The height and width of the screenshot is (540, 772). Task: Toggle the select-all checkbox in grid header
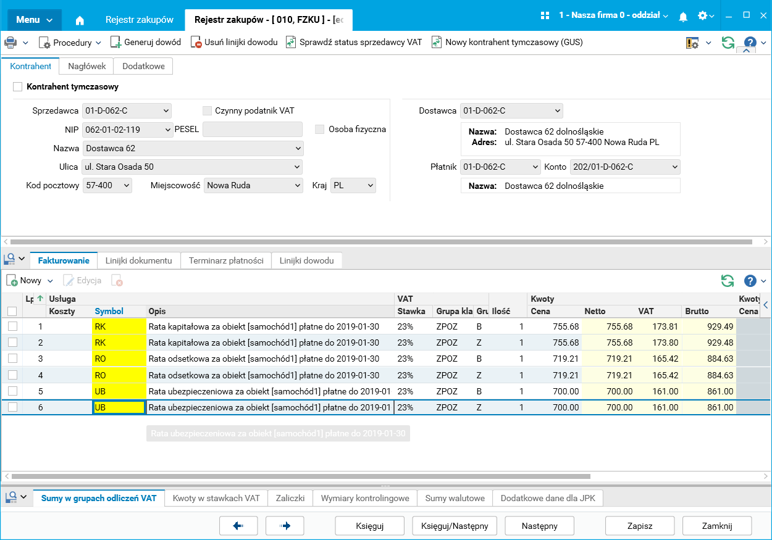click(12, 312)
